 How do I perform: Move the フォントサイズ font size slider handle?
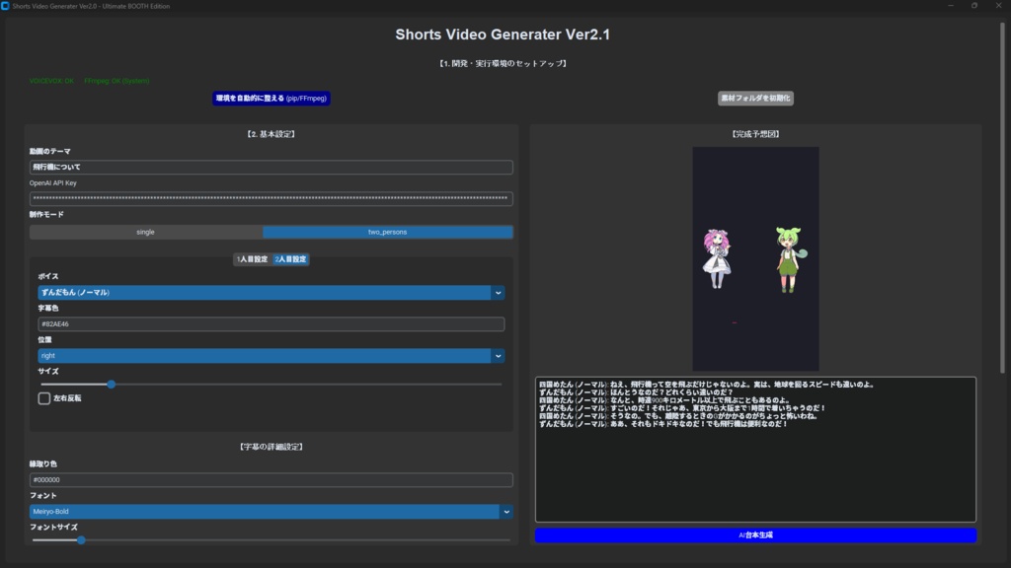click(81, 539)
